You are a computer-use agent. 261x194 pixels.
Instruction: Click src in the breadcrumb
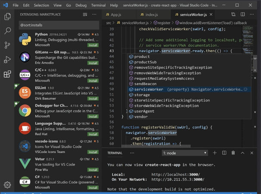(109, 23)
